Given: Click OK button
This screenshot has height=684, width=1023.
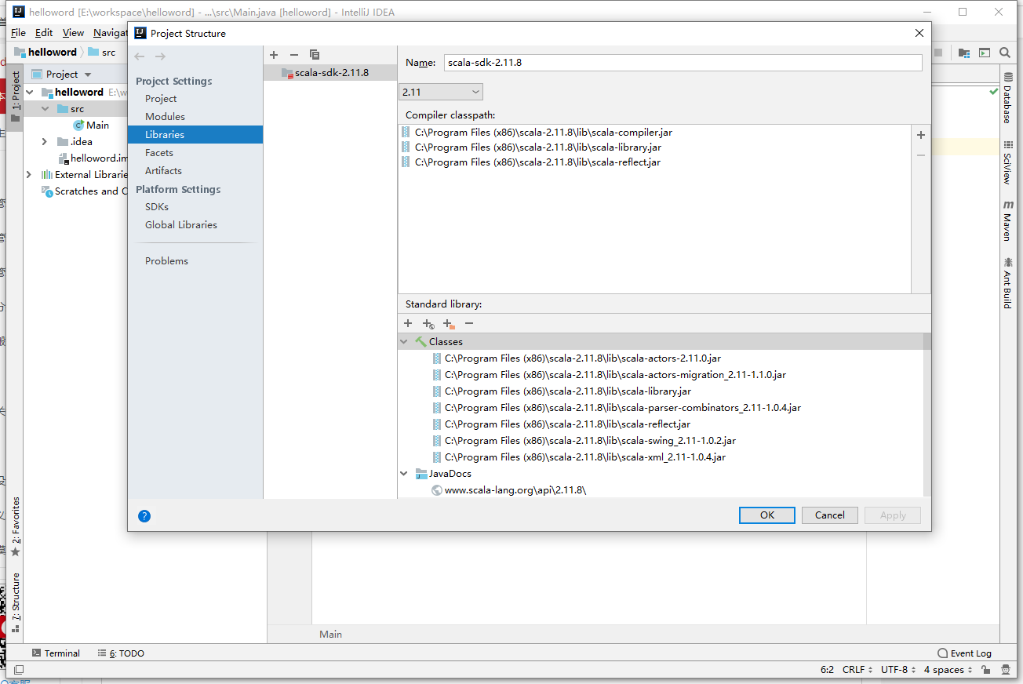Looking at the screenshot, I should tap(767, 515).
